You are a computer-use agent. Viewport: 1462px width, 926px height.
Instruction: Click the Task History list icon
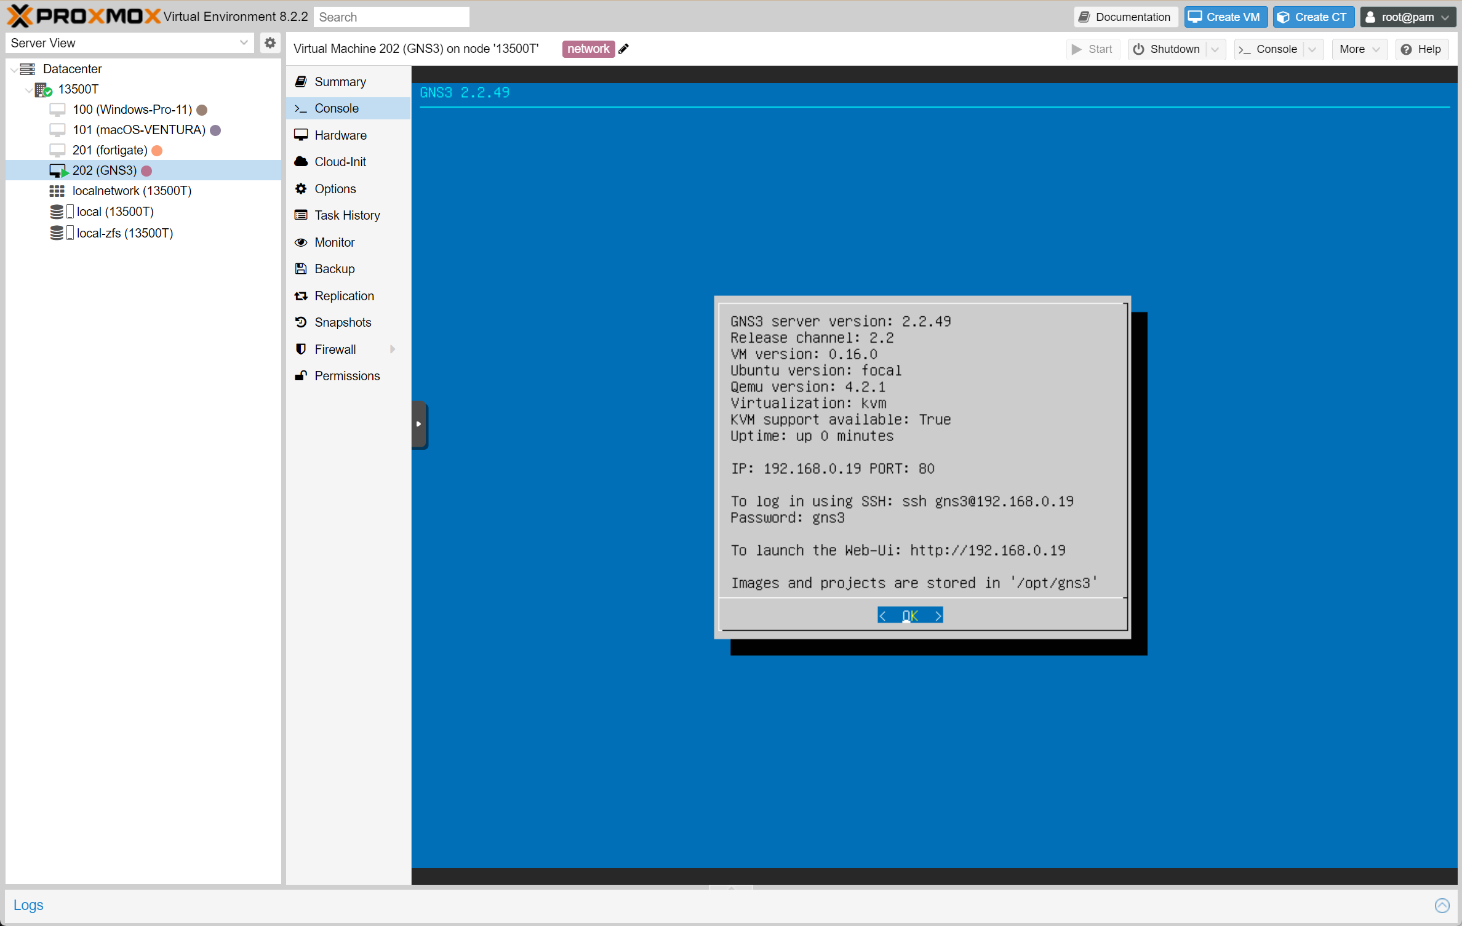pyautogui.click(x=301, y=215)
